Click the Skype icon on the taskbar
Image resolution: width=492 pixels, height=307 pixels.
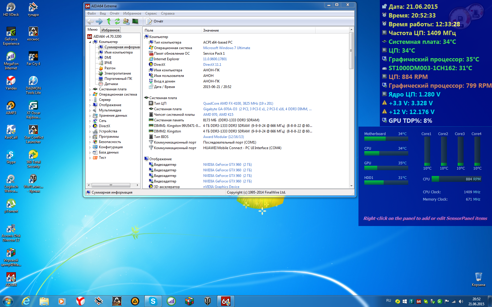coord(153,301)
